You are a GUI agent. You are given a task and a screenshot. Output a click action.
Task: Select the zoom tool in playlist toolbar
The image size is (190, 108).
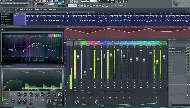click(36, 9)
